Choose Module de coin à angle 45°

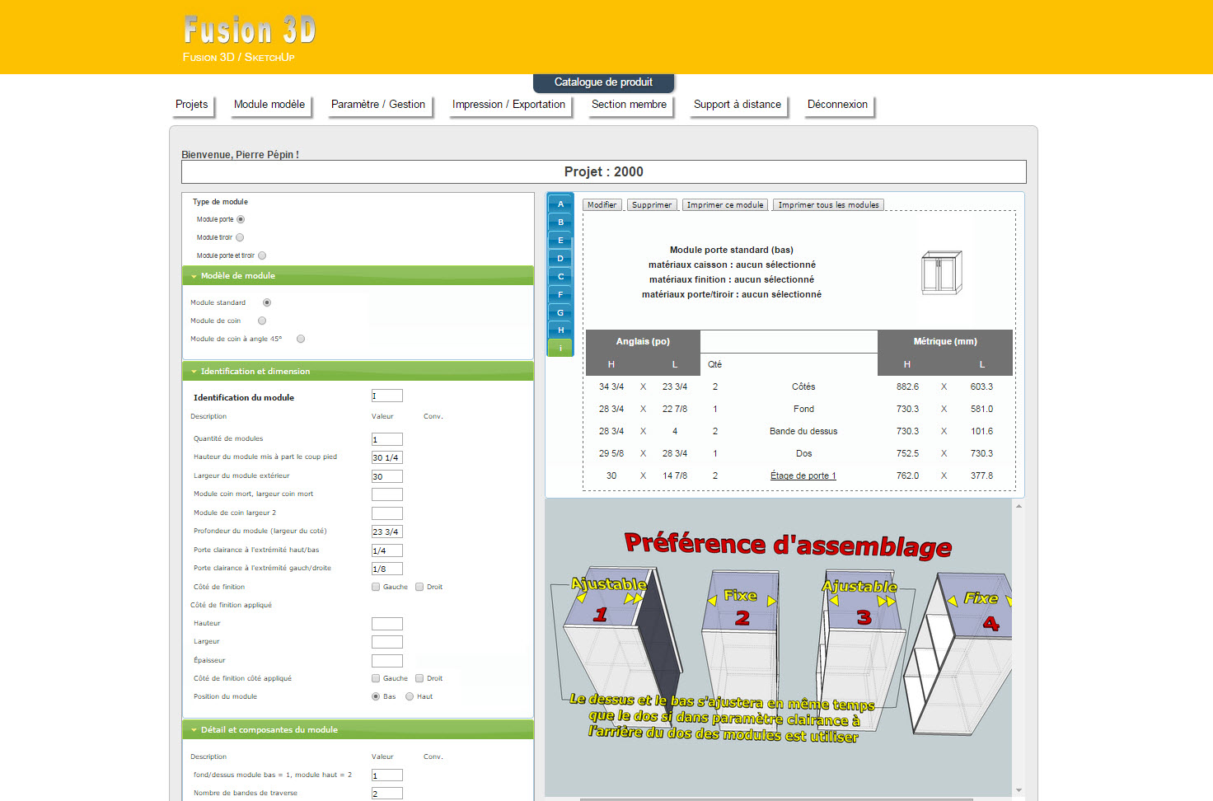tap(301, 339)
